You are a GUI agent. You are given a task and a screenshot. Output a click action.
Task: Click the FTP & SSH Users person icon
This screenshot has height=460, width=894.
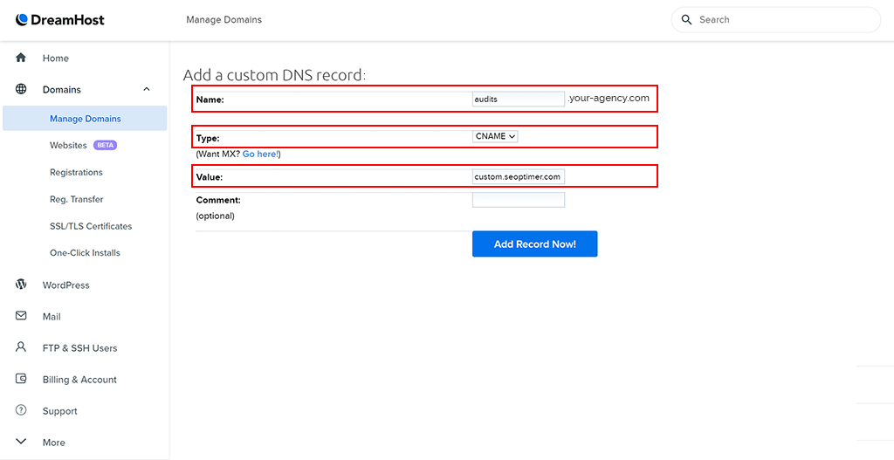[21, 347]
